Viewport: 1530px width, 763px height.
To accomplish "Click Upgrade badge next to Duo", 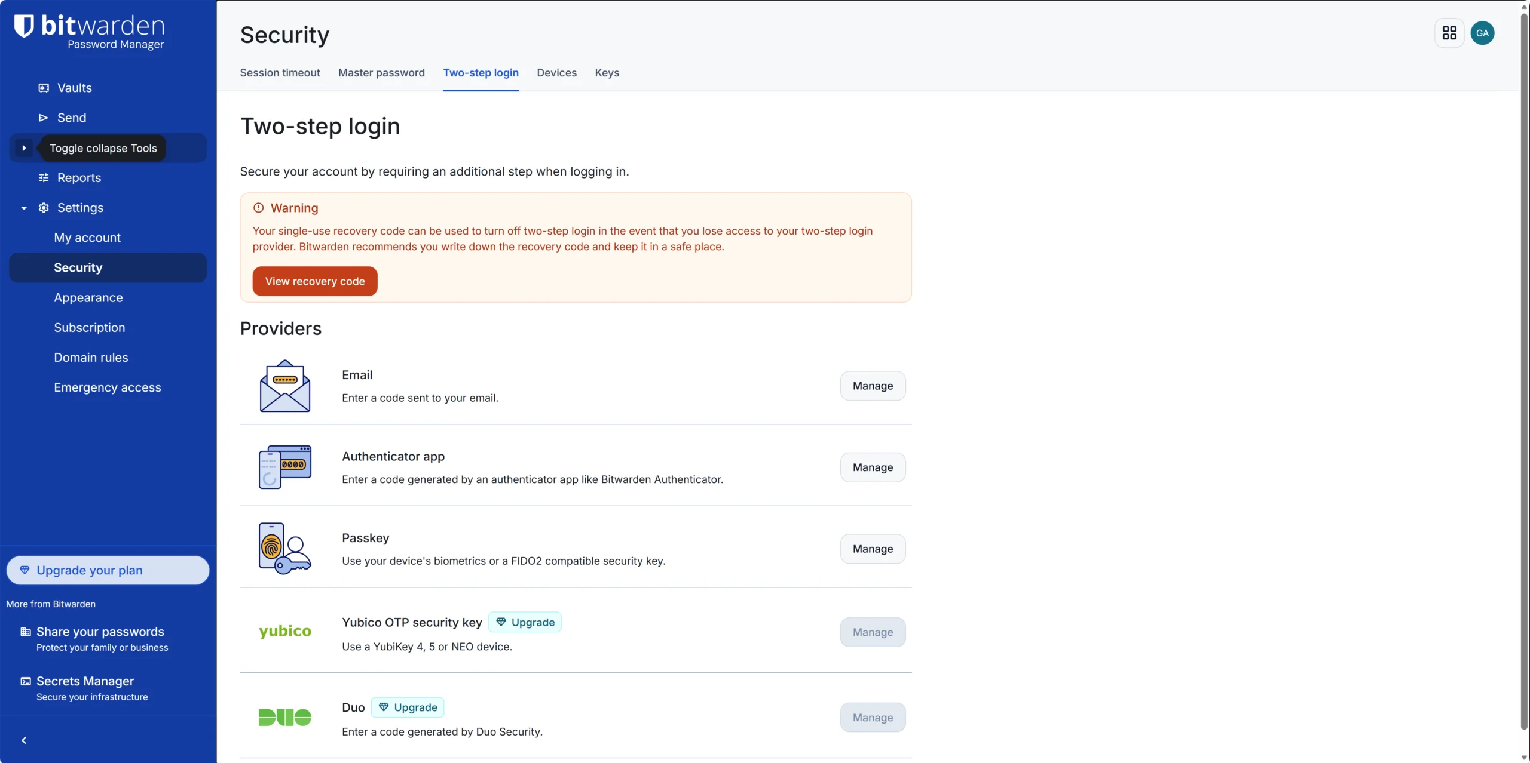I will click(x=408, y=707).
